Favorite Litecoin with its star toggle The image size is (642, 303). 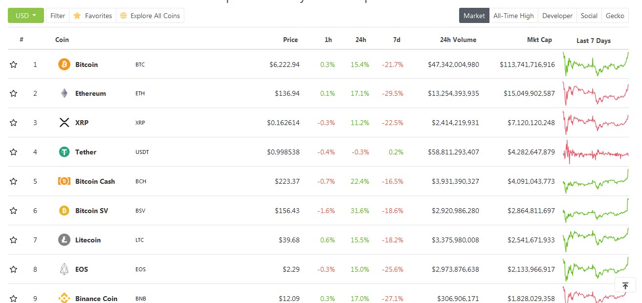(14, 240)
